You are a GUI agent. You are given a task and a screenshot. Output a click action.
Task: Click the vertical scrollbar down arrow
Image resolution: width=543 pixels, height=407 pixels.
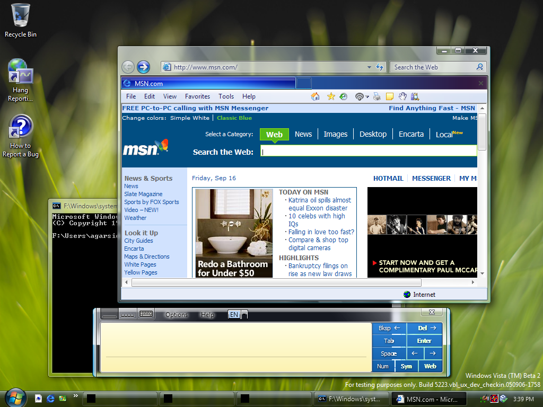(482, 273)
